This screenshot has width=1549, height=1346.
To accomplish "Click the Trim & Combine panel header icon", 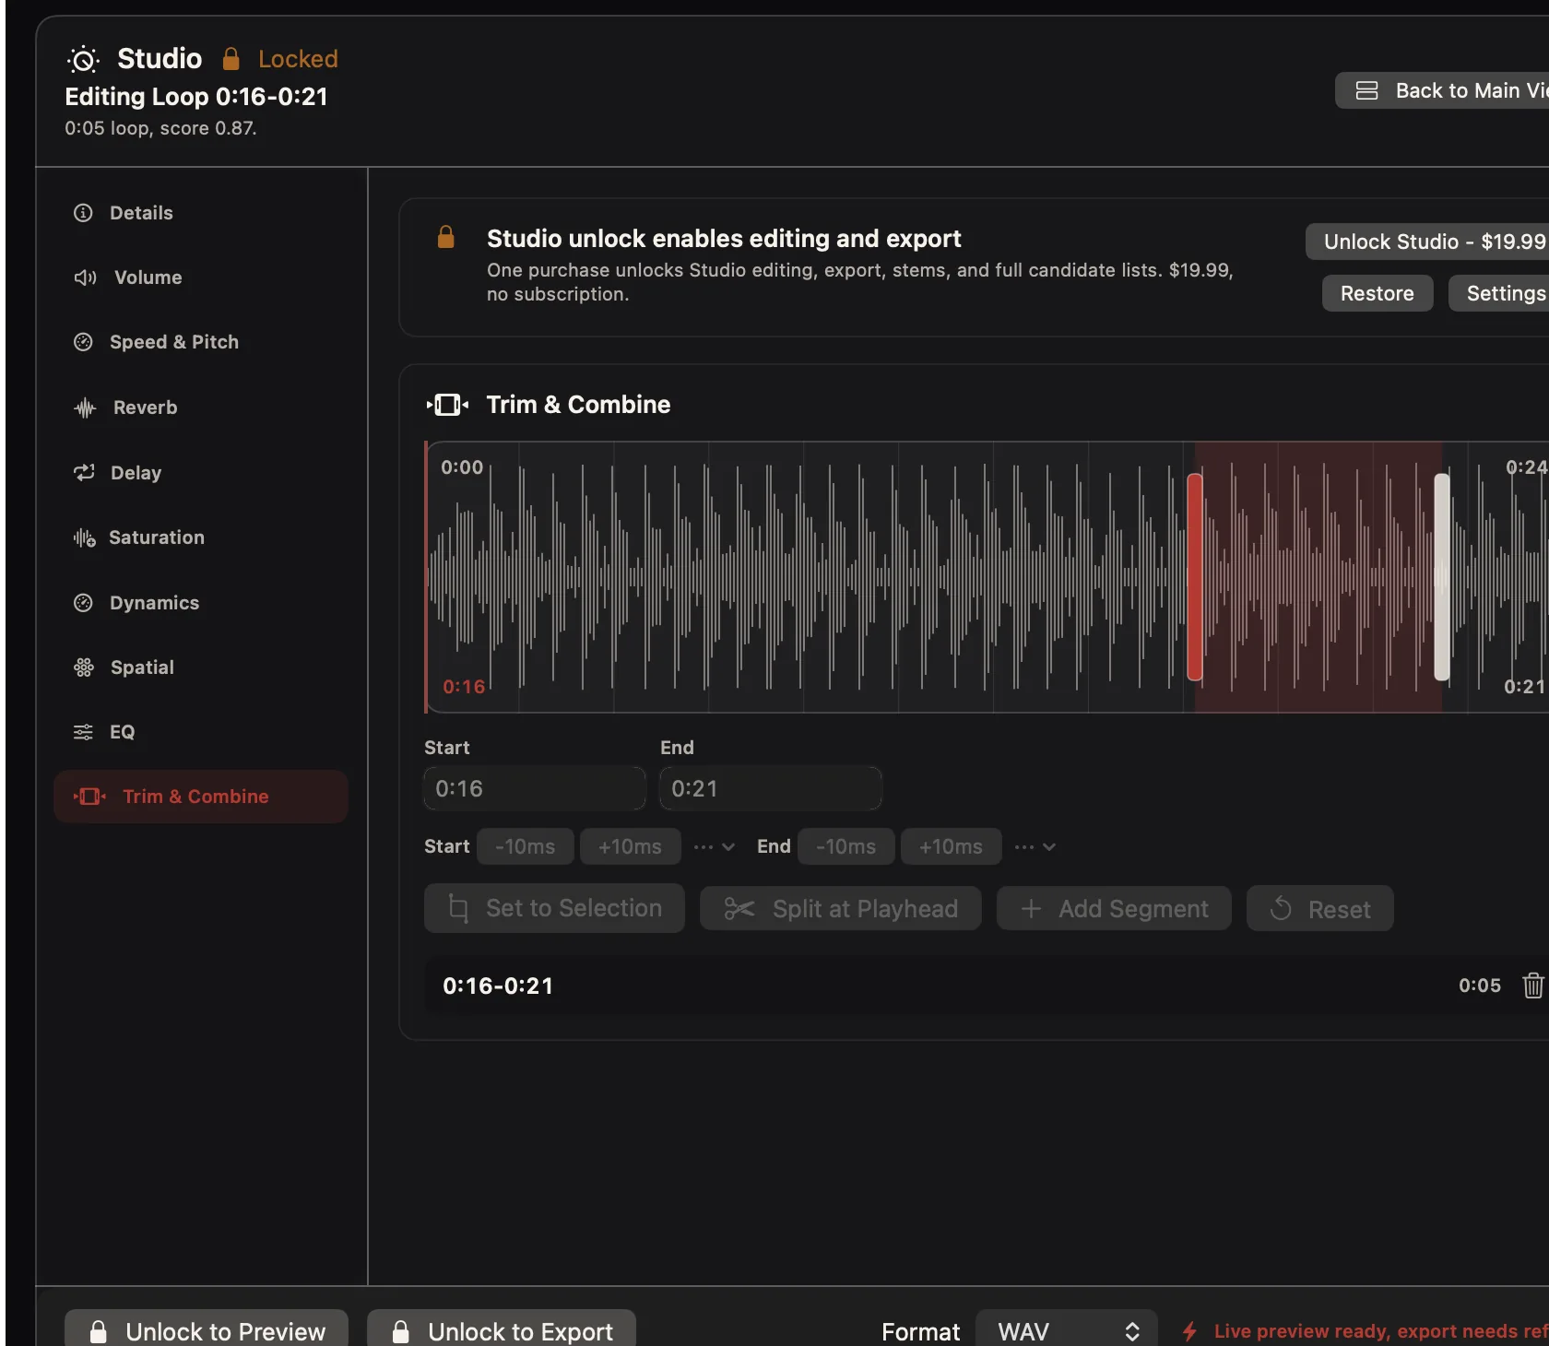I will (x=447, y=405).
